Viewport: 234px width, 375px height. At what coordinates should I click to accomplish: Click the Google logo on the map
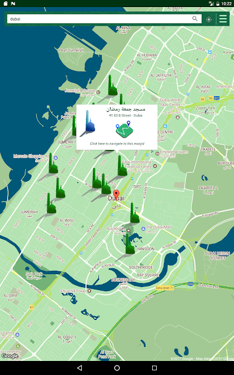pos(10,356)
